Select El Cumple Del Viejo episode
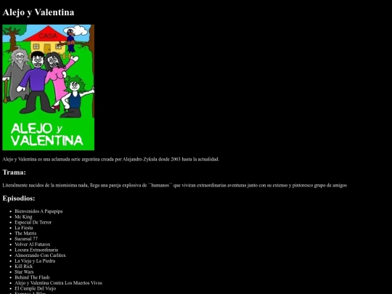This screenshot has width=392, height=294. (x=36, y=288)
